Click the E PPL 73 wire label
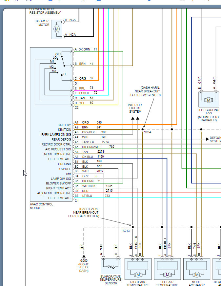This screenshot has height=286, width=221. tap(84, 88)
